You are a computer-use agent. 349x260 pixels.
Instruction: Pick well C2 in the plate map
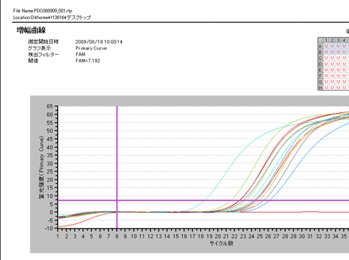[332, 58]
